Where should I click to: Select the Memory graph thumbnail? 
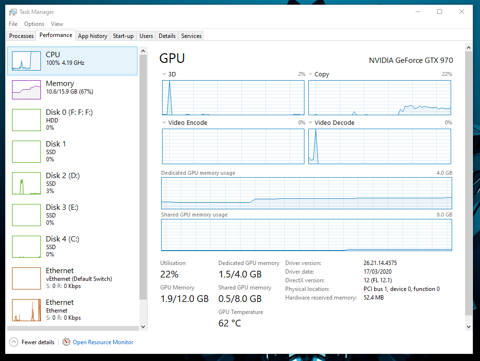(26, 89)
